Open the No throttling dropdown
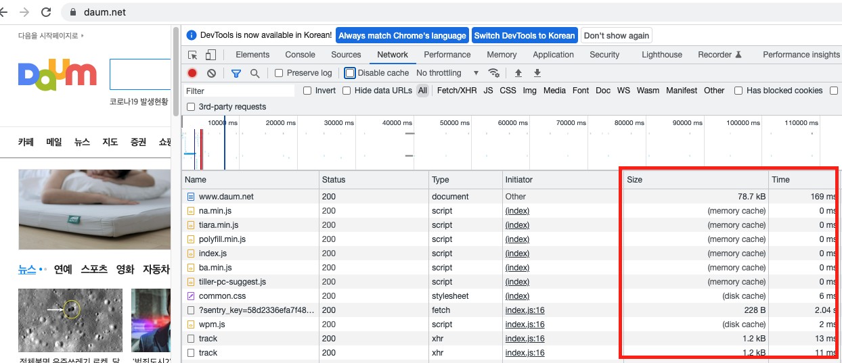This screenshot has width=842, height=363. (x=447, y=73)
